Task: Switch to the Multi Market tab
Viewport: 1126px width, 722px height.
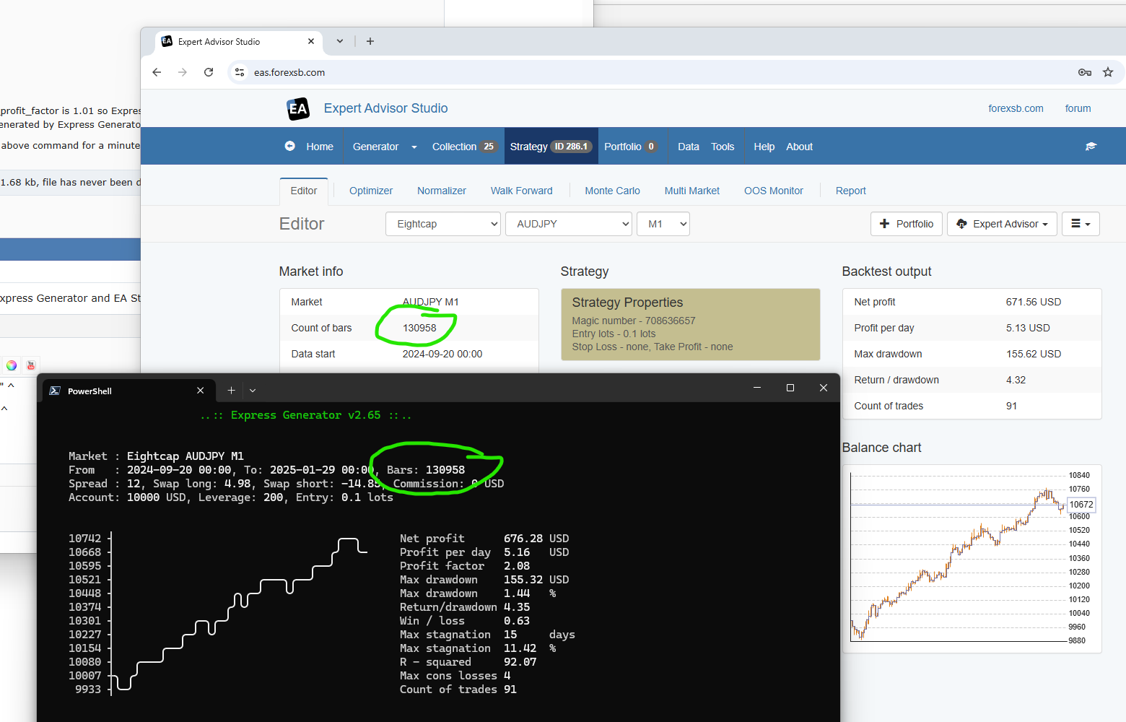Action: click(692, 191)
